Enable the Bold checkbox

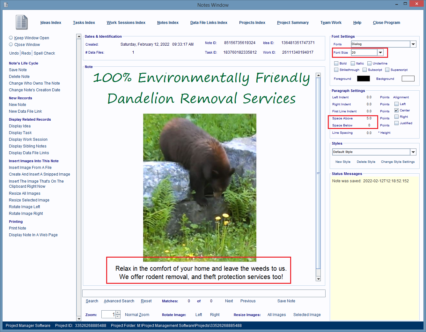coord(336,63)
